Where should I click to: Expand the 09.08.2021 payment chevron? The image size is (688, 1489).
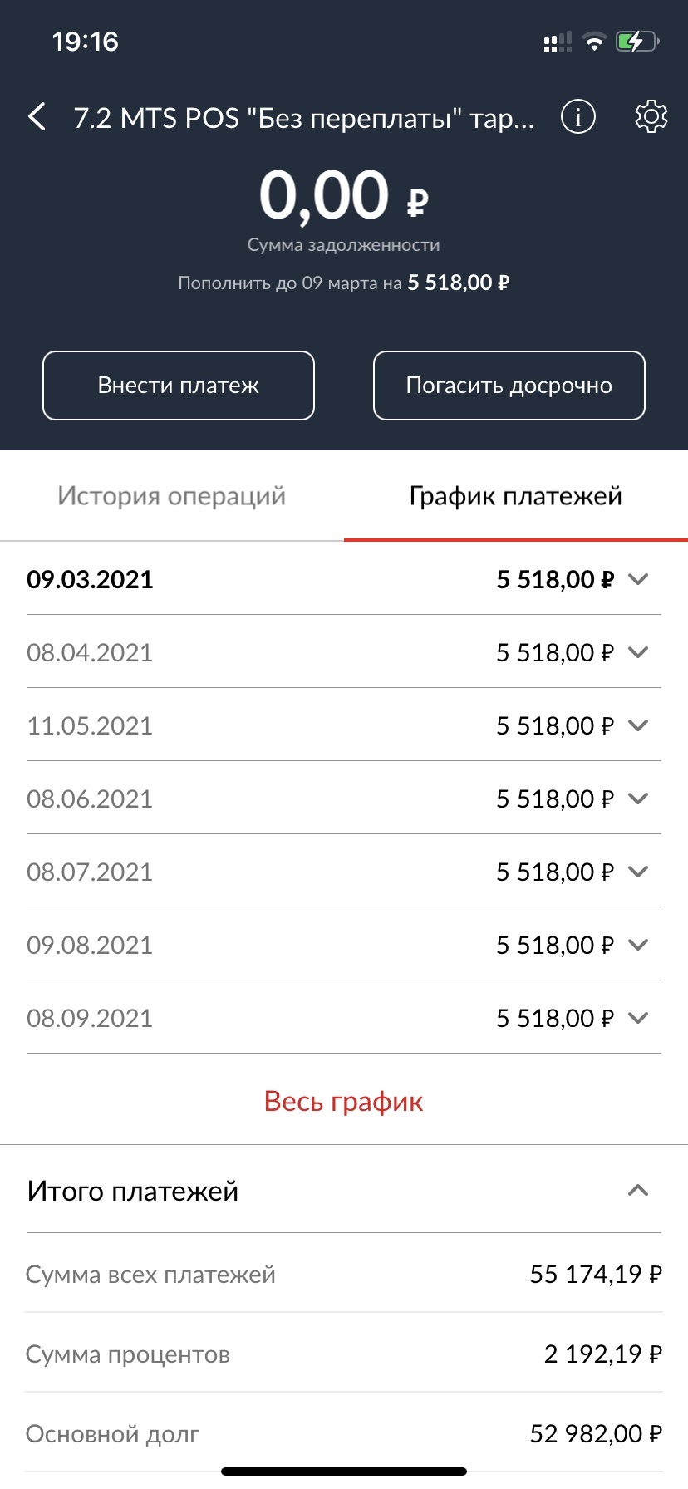click(638, 945)
